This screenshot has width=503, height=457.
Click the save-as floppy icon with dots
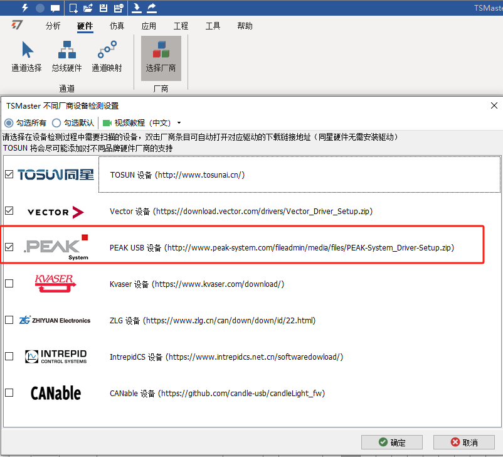pos(119,8)
